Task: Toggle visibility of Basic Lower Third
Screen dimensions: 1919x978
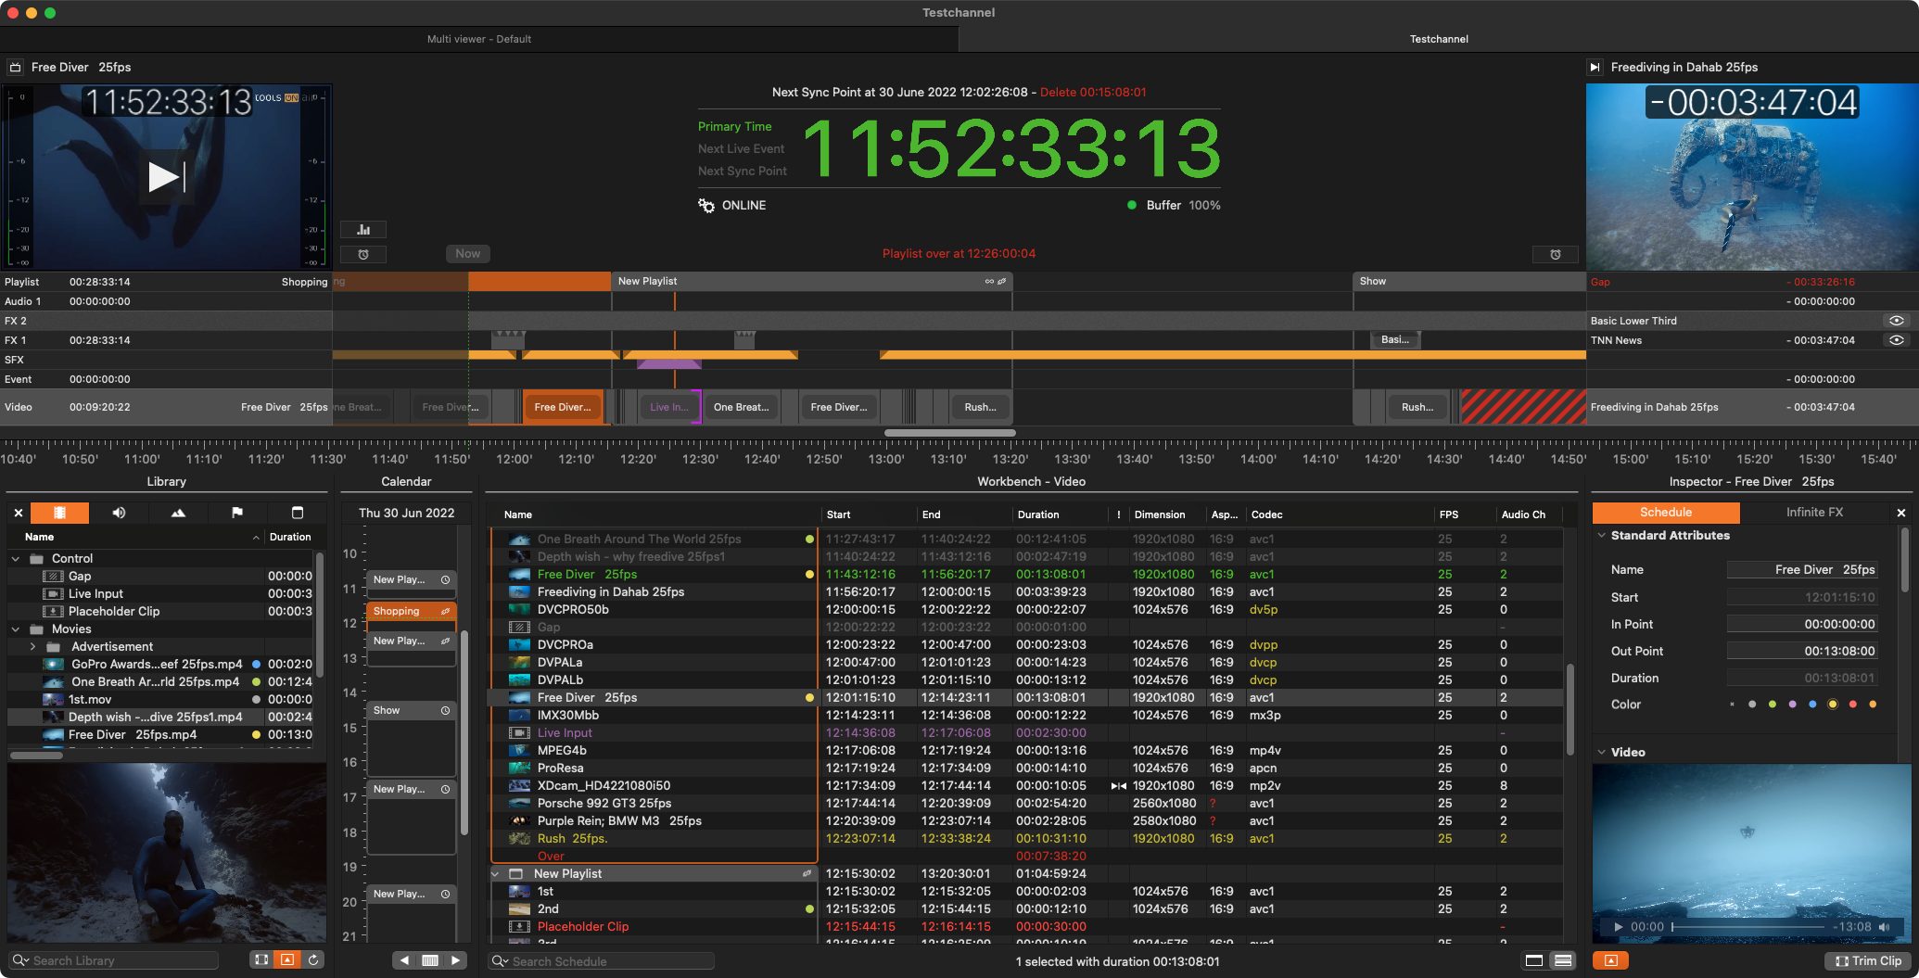Action: pyautogui.click(x=1897, y=321)
